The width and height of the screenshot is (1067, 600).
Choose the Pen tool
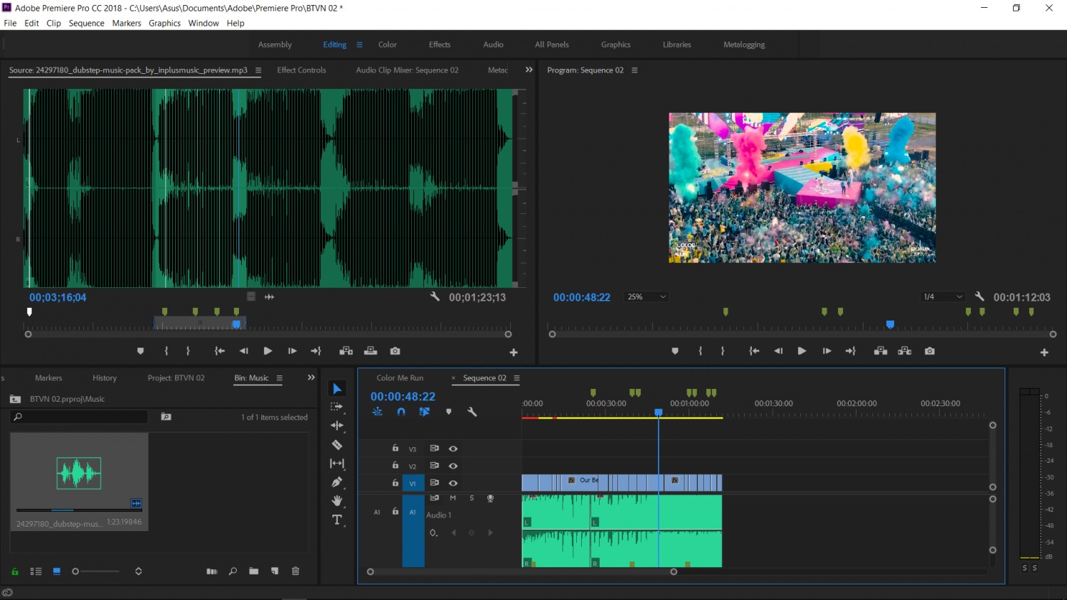point(337,482)
